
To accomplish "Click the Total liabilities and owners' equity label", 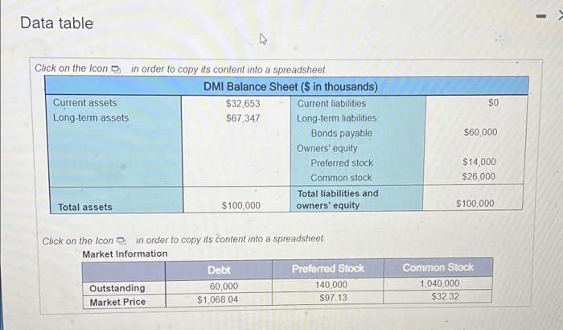I will coord(337,200).
